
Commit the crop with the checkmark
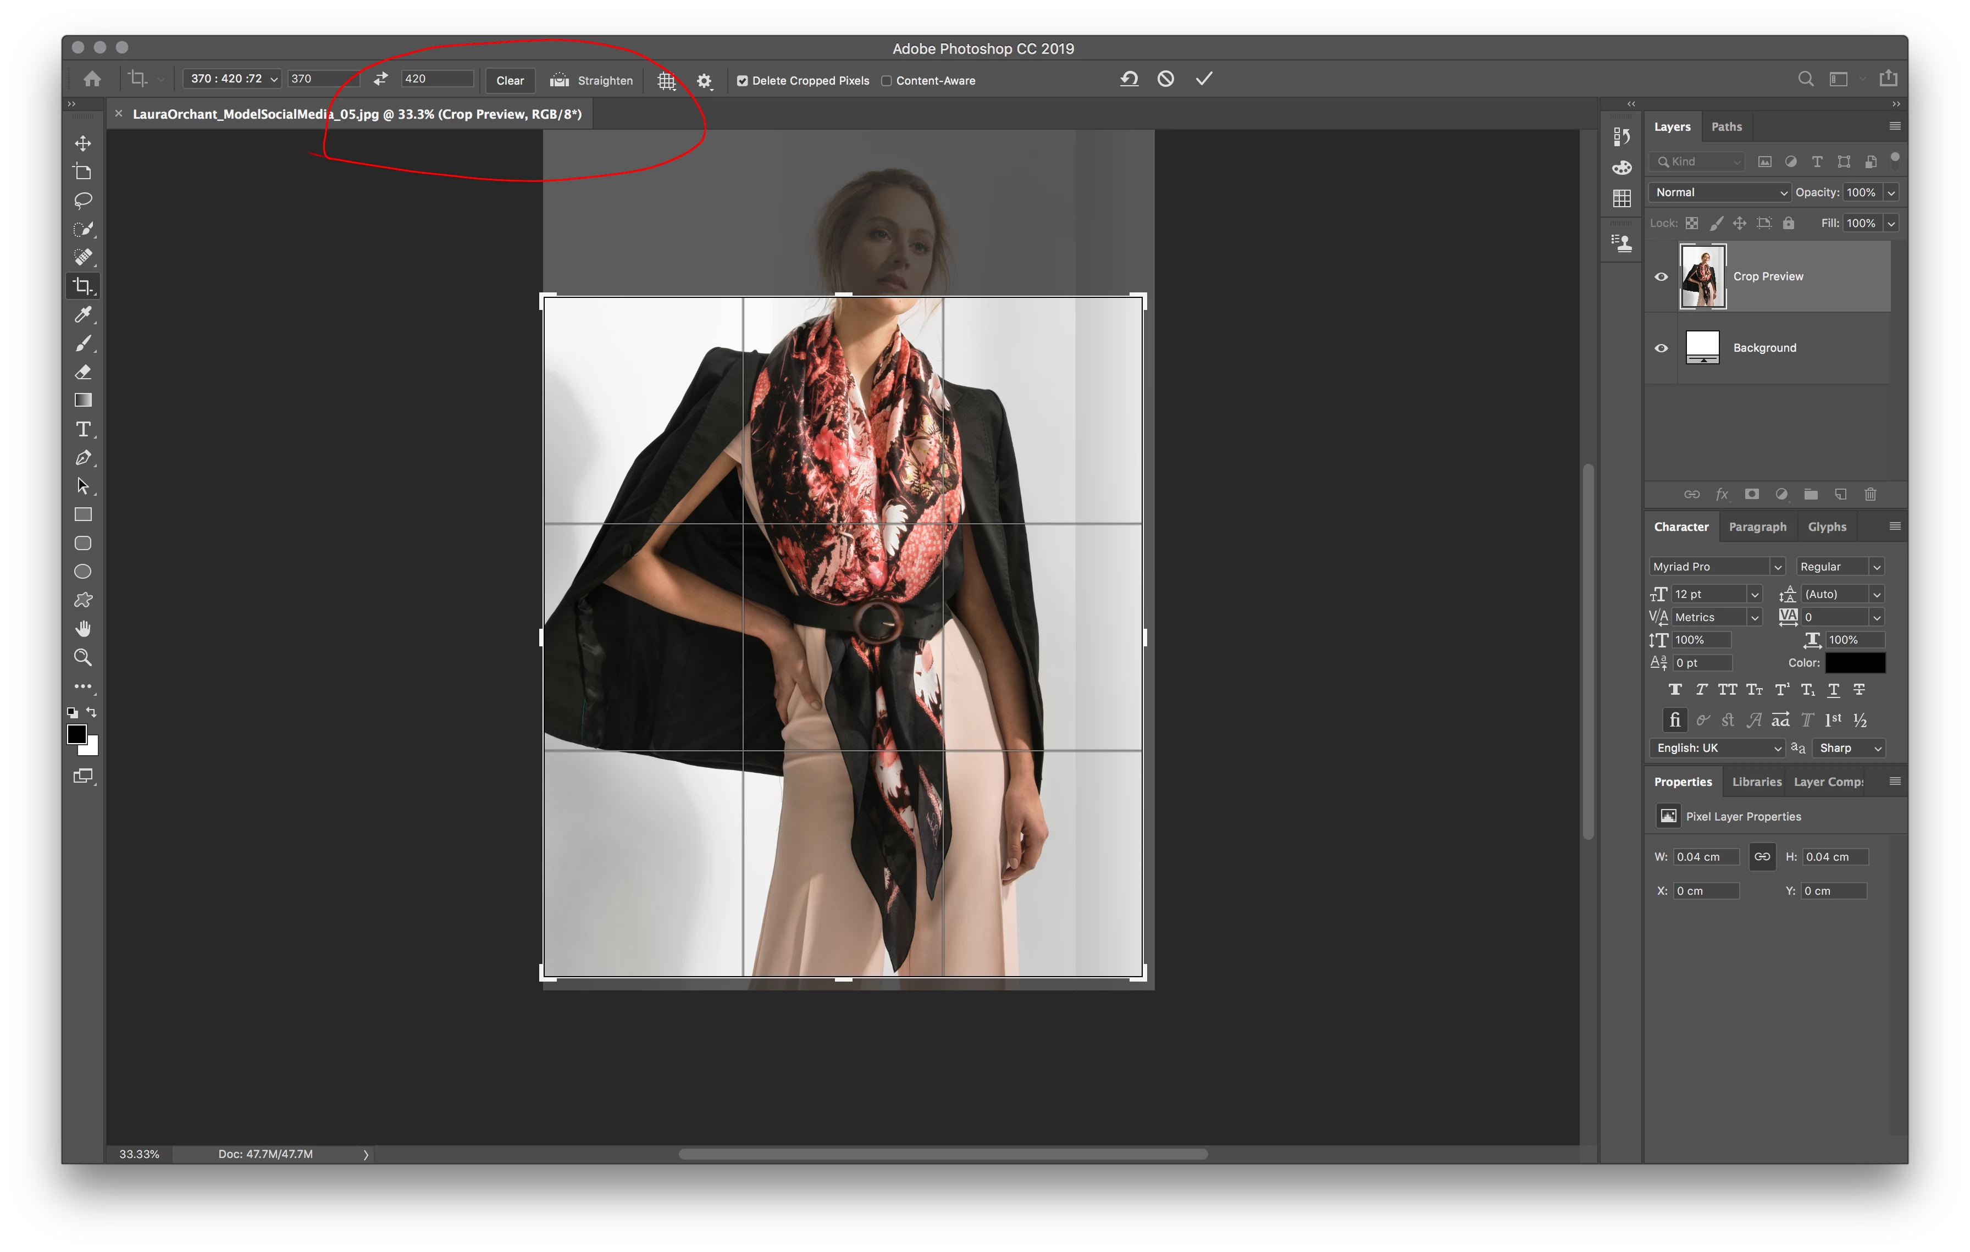pos(1203,79)
